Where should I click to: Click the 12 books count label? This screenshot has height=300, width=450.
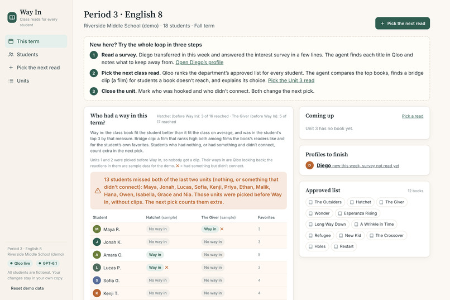tap(415, 191)
